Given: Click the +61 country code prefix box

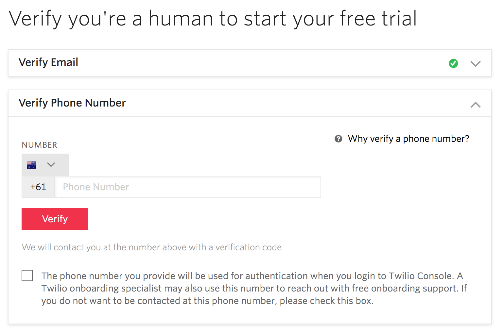Looking at the screenshot, I should coord(38,187).
